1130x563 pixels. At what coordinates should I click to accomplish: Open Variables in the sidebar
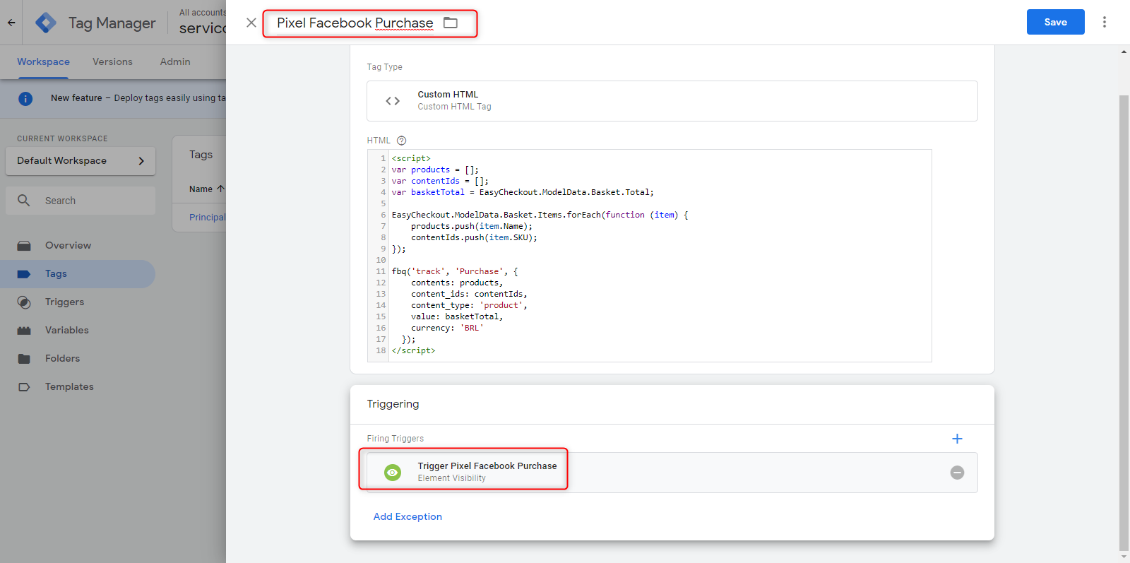pyautogui.click(x=78, y=331)
